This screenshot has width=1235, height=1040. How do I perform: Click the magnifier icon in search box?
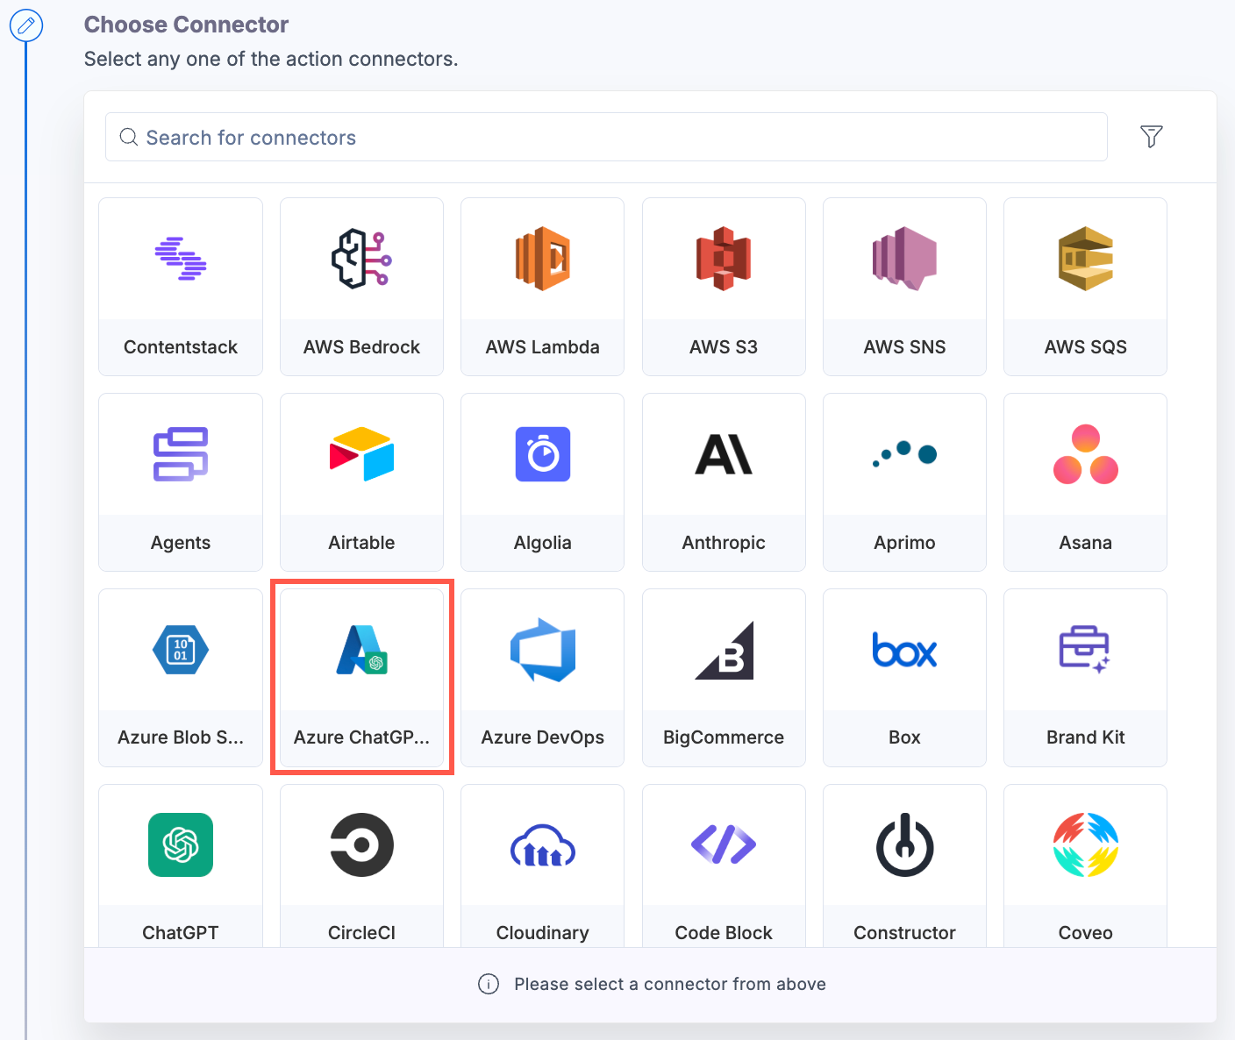tap(129, 137)
